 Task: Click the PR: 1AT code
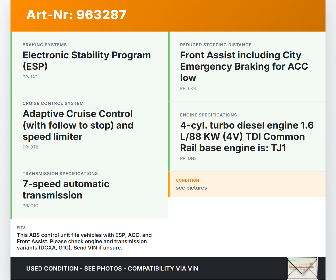coord(30,77)
